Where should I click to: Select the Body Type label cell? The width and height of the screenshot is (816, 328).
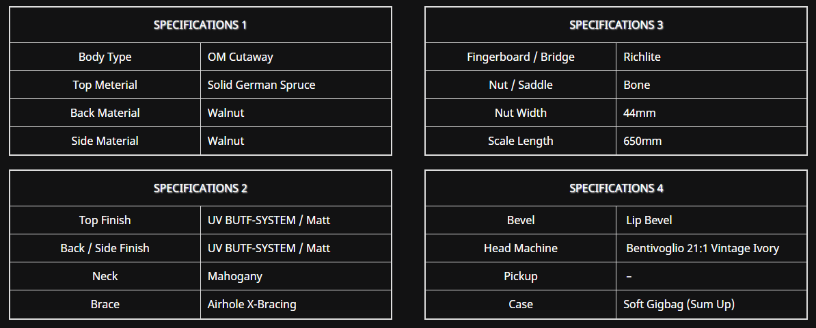click(x=105, y=57)
